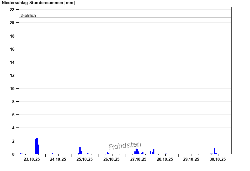Click the tallest precipitation bar on 25.10.25
This screenshot has height=171, width=250.
click(80, 150)
